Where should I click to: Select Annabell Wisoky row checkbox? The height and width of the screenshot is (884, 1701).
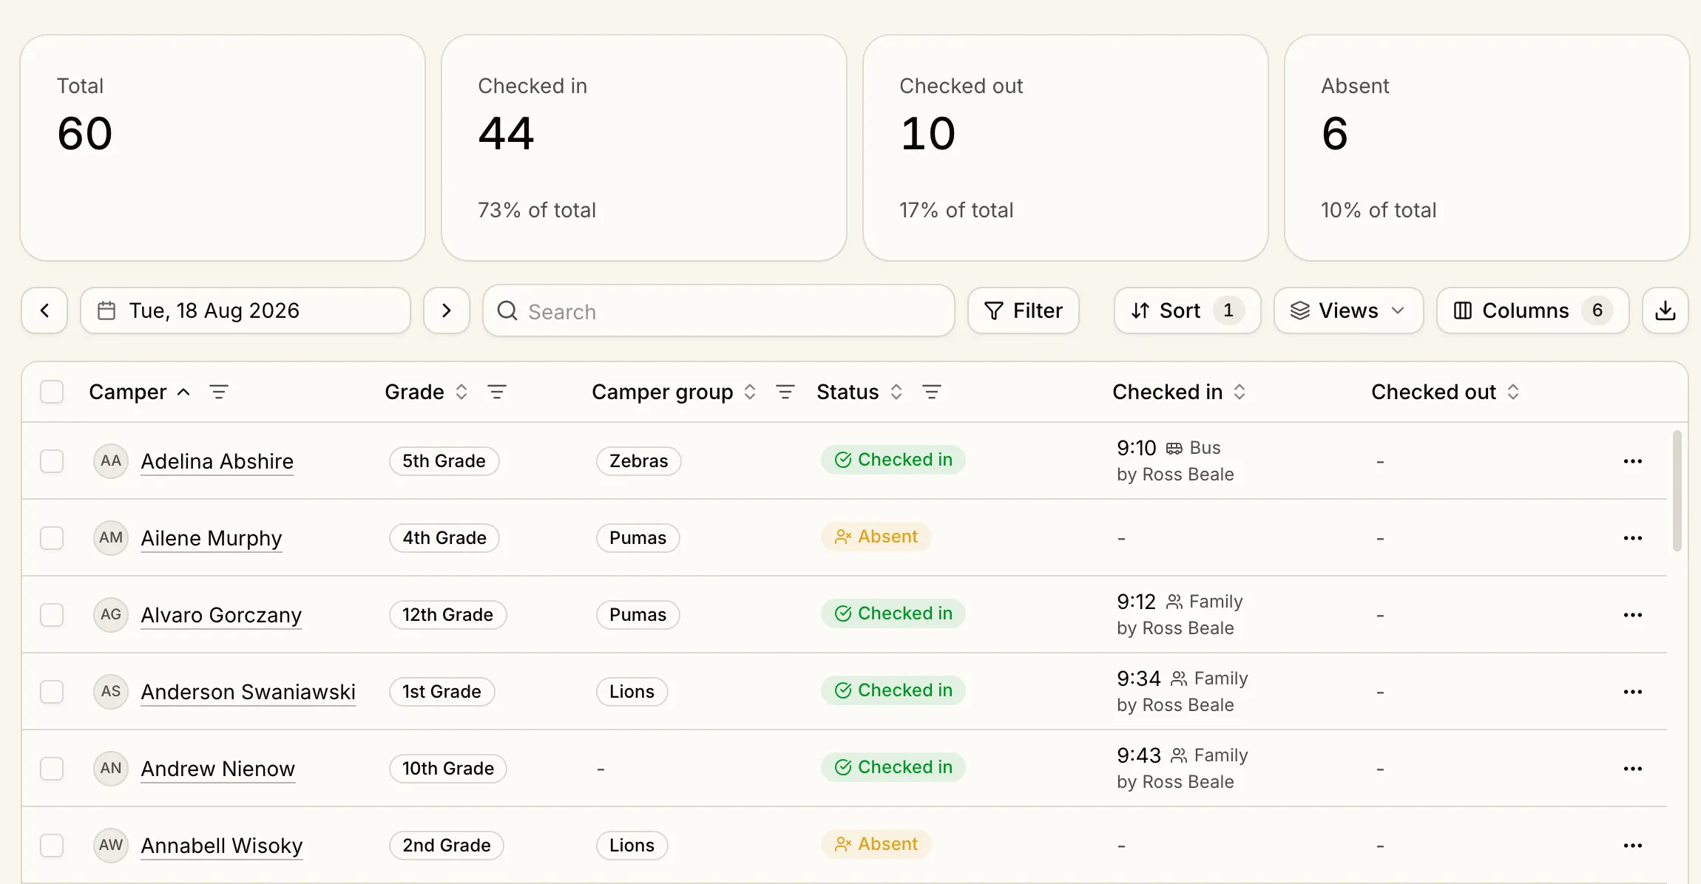point(52,846)
